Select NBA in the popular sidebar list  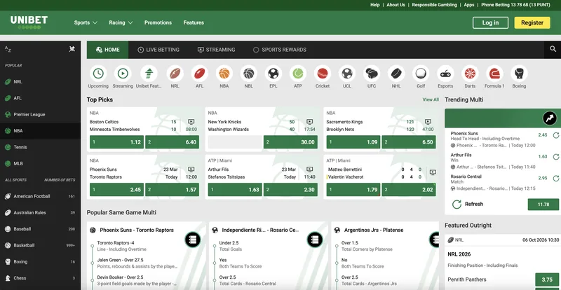click(40, 131)
